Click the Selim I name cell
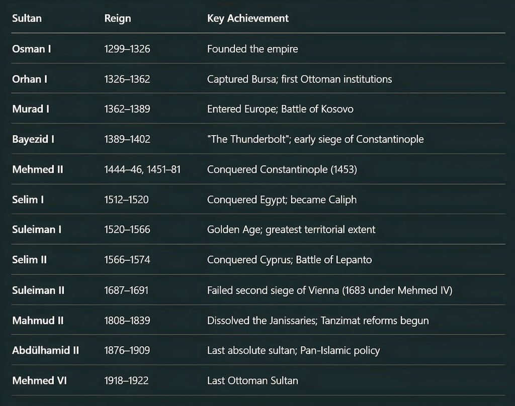This screenshot has height=406, width=515. [x=28, y=199]
